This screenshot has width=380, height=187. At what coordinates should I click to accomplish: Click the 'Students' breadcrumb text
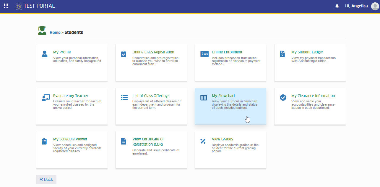click(x=74, y=32)
